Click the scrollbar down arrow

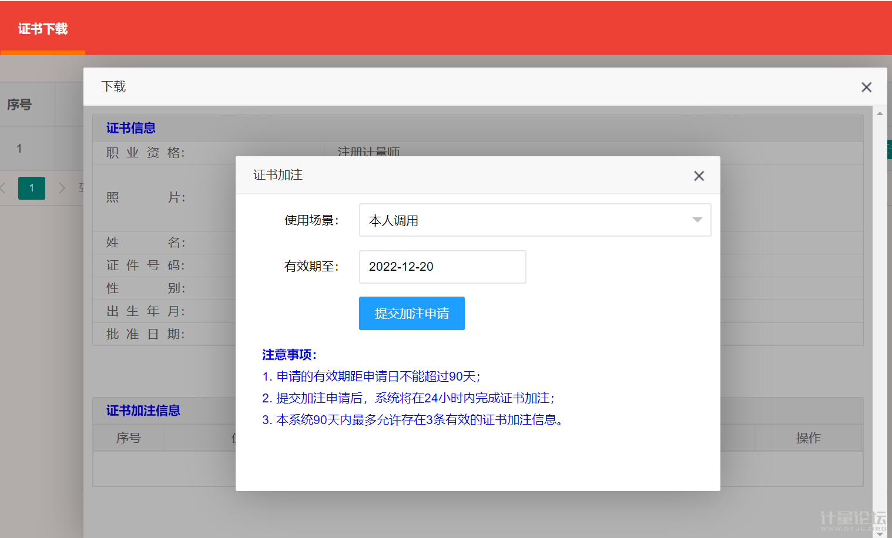[880, 533]
